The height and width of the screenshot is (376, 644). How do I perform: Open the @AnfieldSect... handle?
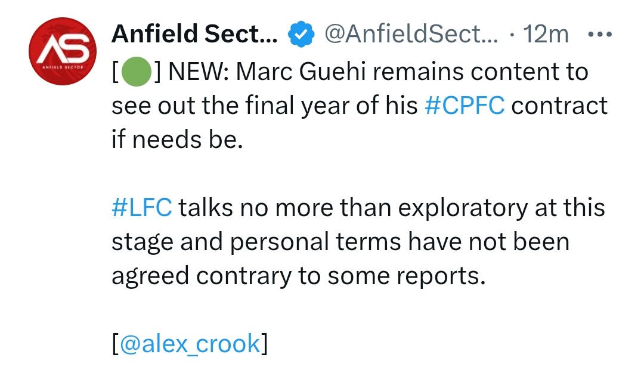411,34
